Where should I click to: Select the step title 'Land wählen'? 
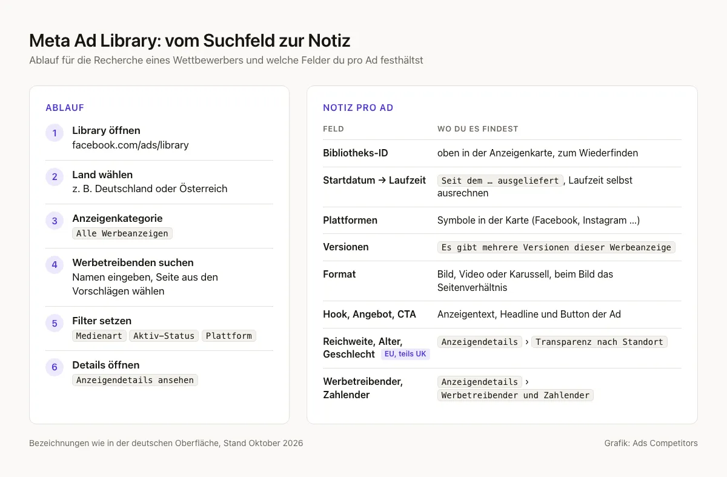102,175
